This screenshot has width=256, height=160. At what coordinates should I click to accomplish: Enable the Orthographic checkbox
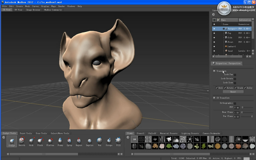(235, 103)
